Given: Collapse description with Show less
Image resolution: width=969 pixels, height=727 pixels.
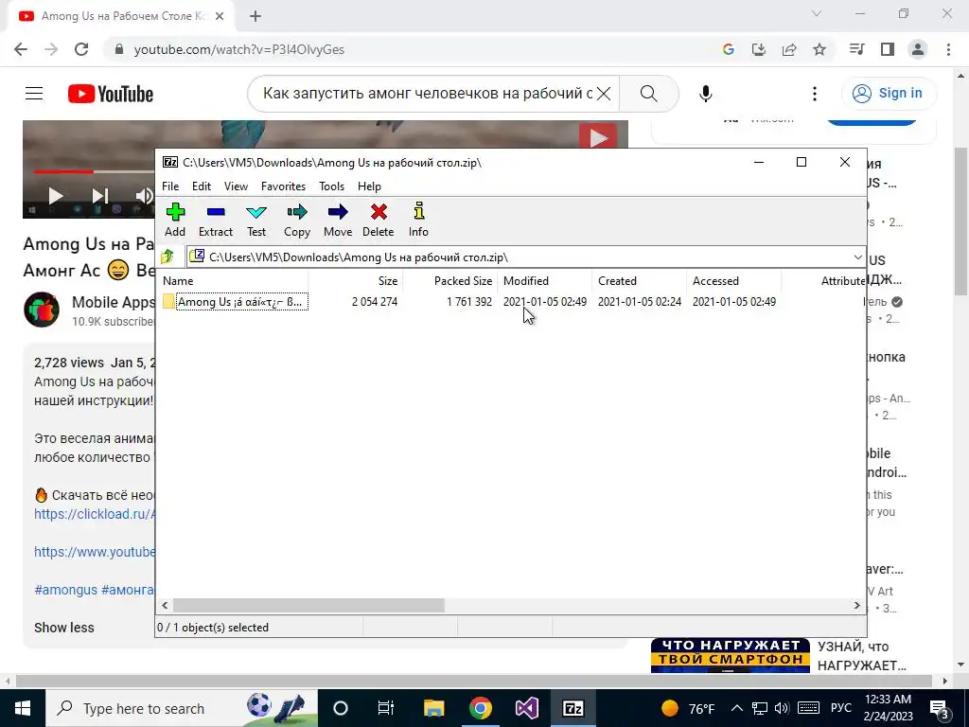Looking at the screenshot, I should coord(64,628).
